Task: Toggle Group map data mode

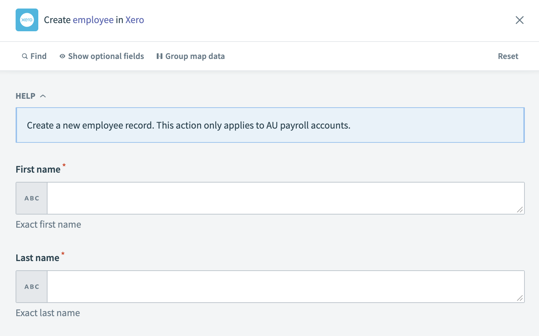Action: 191,56
